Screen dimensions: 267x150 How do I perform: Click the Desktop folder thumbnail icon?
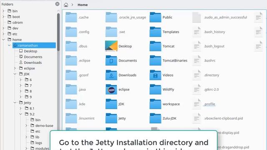pos(111,46)
